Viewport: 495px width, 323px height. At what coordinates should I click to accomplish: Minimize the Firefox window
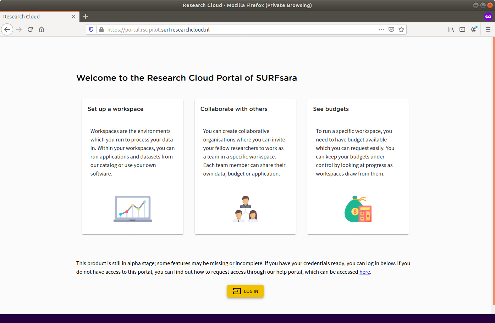point(476,5)
